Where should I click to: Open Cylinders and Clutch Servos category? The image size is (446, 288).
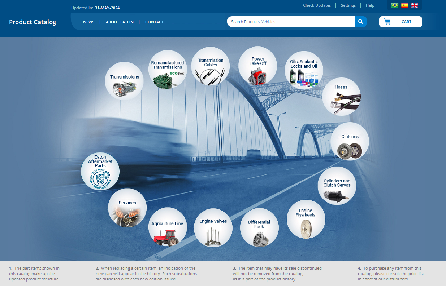pyautogui.click(x=337, y=186)
